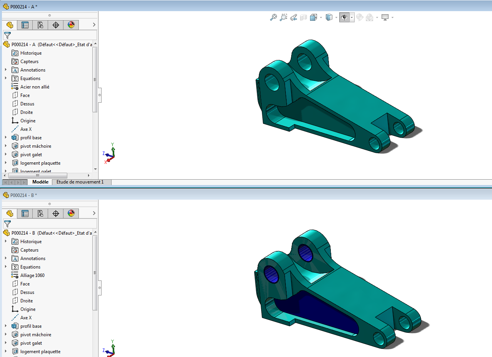
Task: Expand pivot galet feature in window B
Action: point(6,343)
